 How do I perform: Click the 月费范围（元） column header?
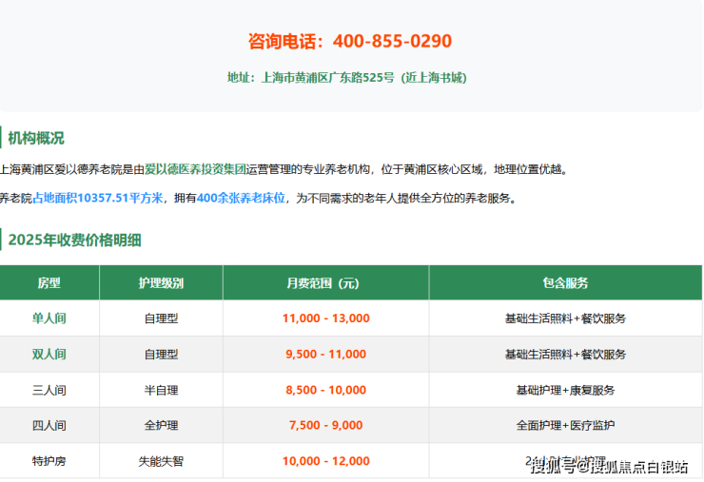click(x=325, y=283)
